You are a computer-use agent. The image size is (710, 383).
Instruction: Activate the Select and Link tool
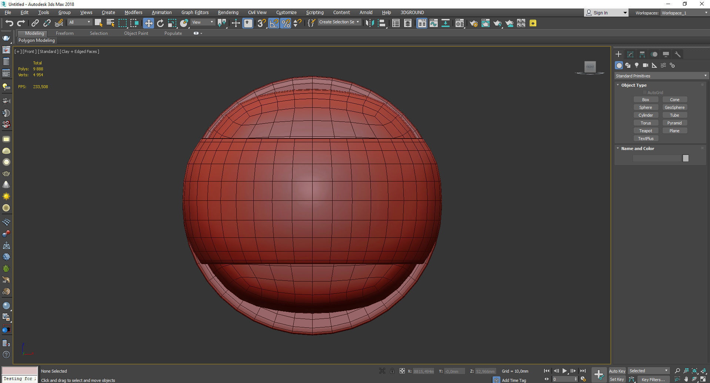click(35, 23)
